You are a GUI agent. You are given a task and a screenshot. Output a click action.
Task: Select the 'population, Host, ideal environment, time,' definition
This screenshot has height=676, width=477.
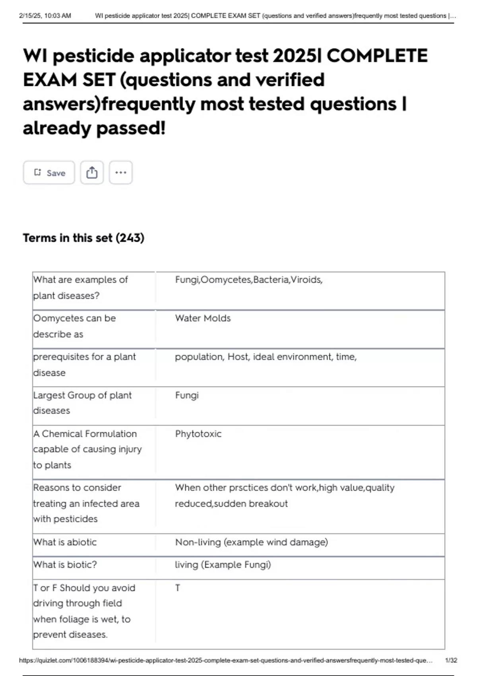click(x=266, y=357)
